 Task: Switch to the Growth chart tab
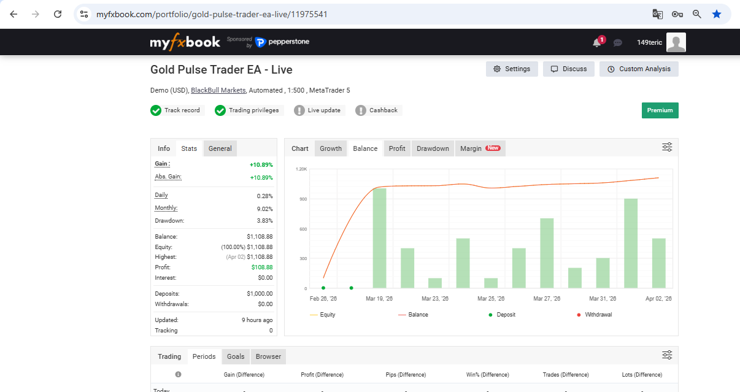click(331, 148)
